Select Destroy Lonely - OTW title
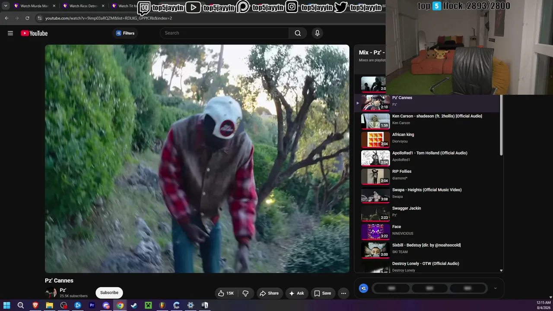 pyautogui.click(x=426, y=263)
